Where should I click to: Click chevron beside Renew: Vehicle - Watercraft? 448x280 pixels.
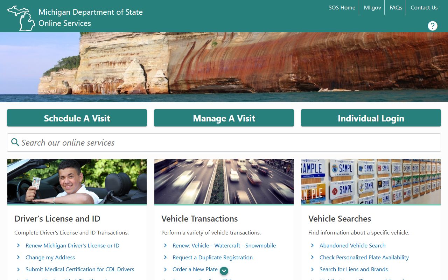pyautogui.click(x=165, y=246)
